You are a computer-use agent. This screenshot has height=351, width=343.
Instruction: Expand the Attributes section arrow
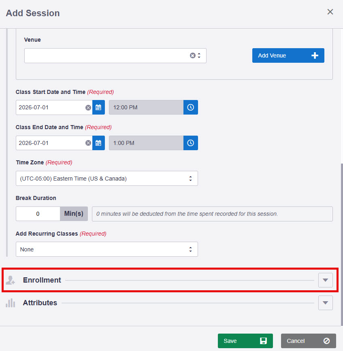tap(326, 303)
